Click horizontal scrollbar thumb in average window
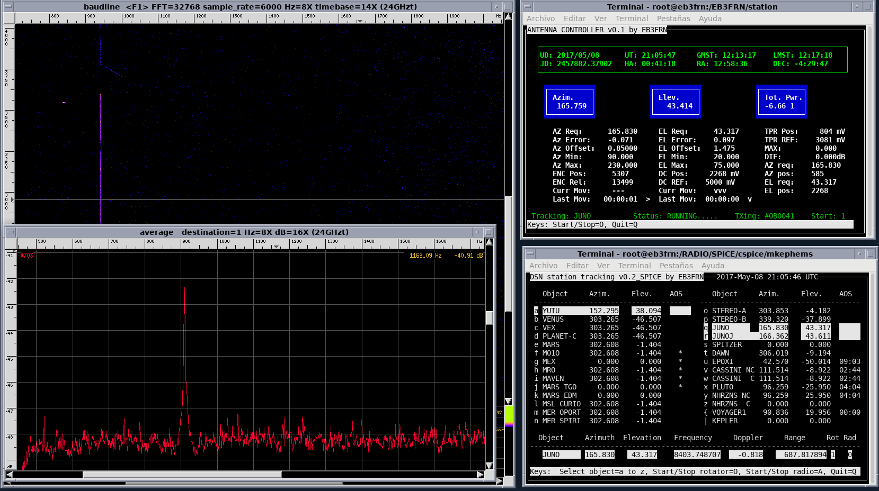 point(182,475)
